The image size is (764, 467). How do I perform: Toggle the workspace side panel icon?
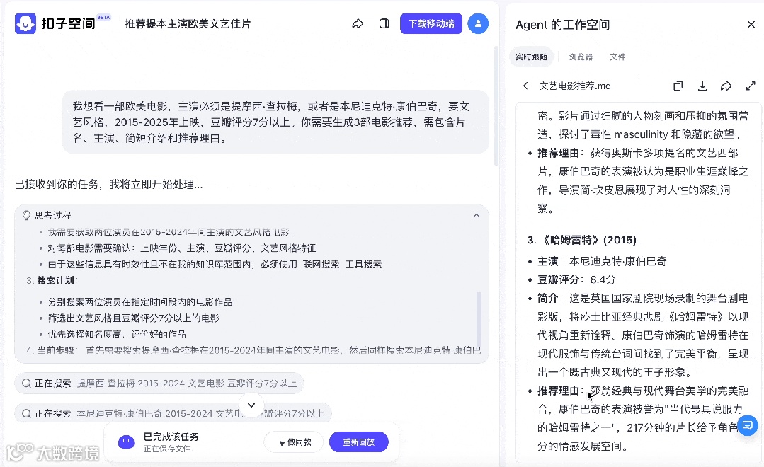pyautogui.click(x=384, y=23)
